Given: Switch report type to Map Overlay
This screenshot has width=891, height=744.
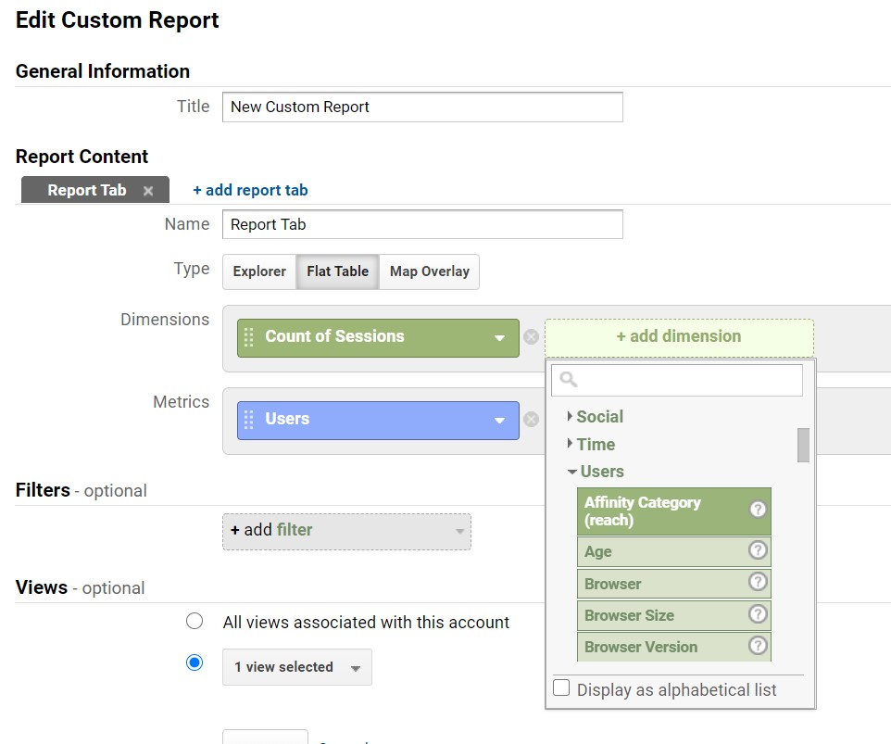Looking at the screenshot, I should coord(429,271).
